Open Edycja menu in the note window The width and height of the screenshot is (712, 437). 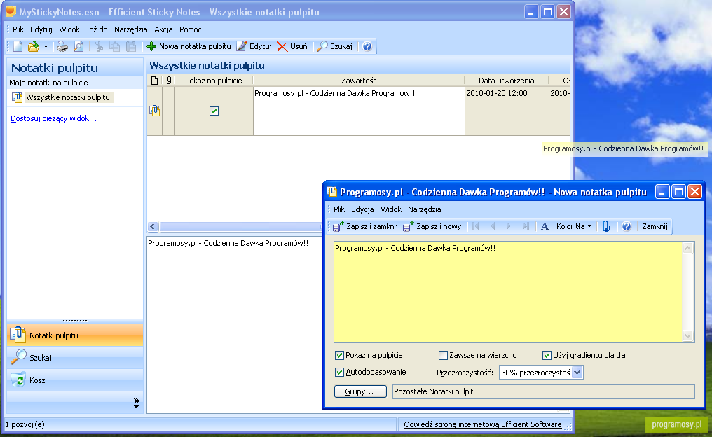pyautogui.click(x=362, y=209)
